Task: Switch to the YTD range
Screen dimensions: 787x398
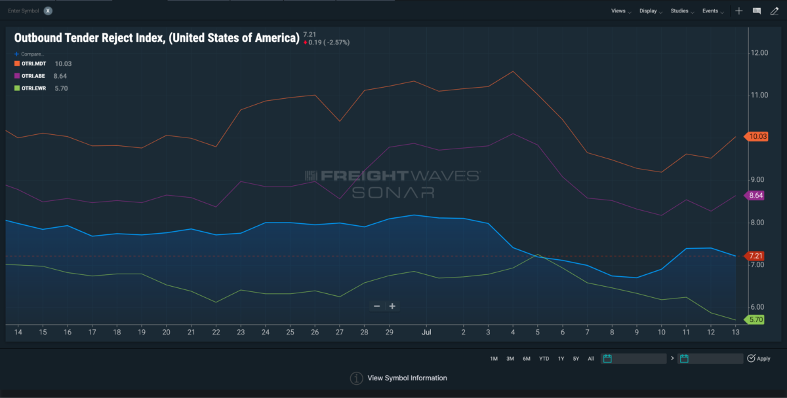Action: click(544, 359)
